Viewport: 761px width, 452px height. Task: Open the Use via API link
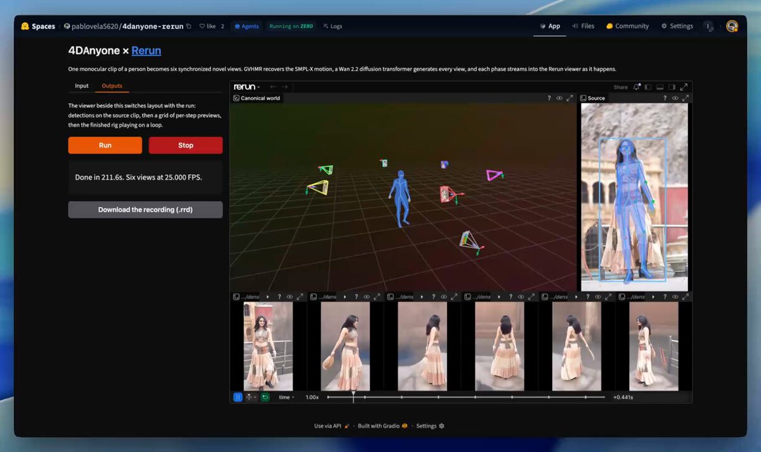332,426
